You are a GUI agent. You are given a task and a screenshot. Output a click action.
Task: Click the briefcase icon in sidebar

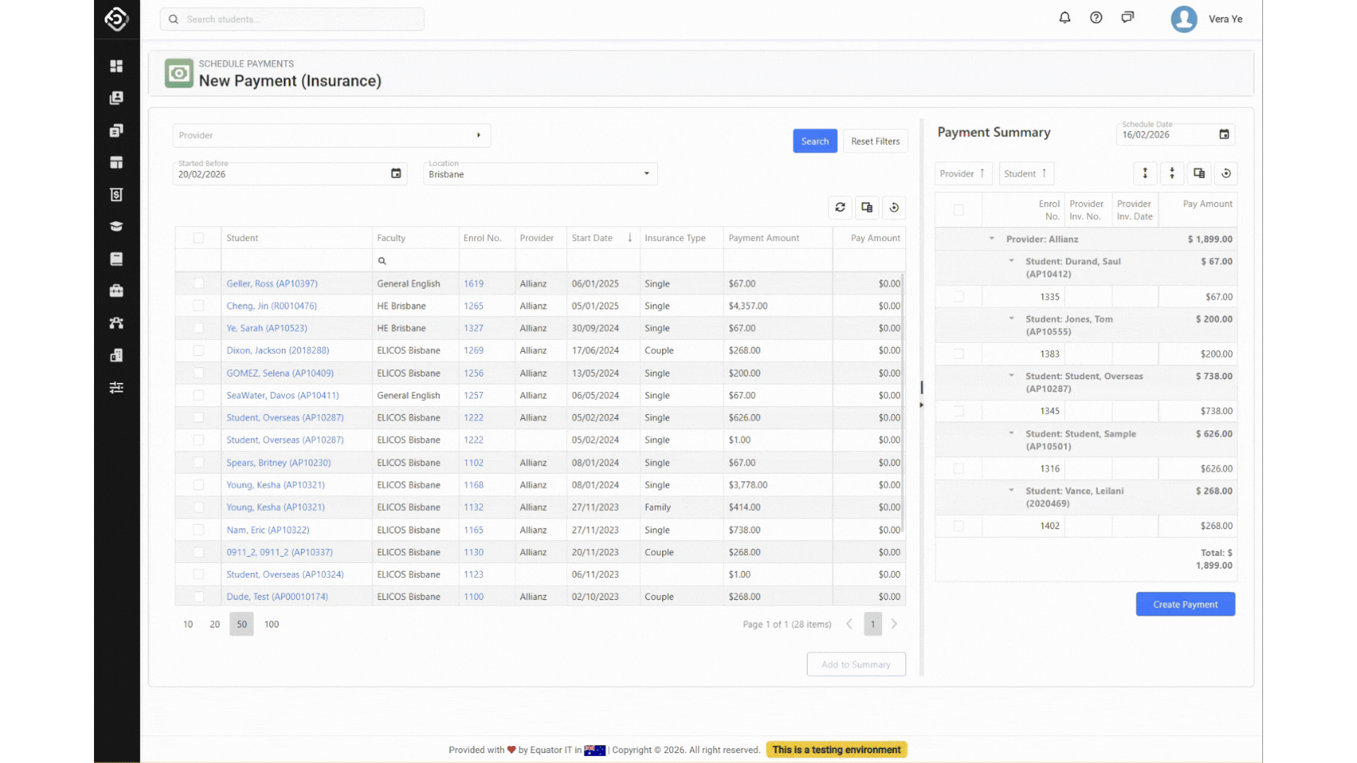point(117,291)
